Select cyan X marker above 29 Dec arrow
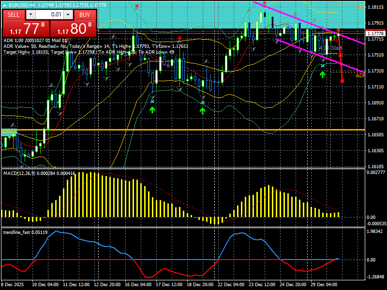 322,66
